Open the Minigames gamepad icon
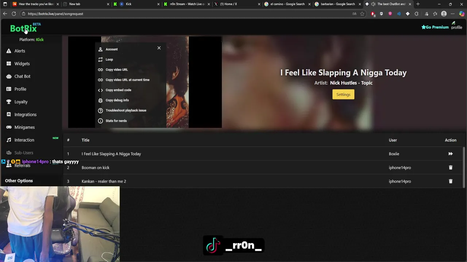Image resolution: width=467 pixels, height=262 pixels. point(9,127)
